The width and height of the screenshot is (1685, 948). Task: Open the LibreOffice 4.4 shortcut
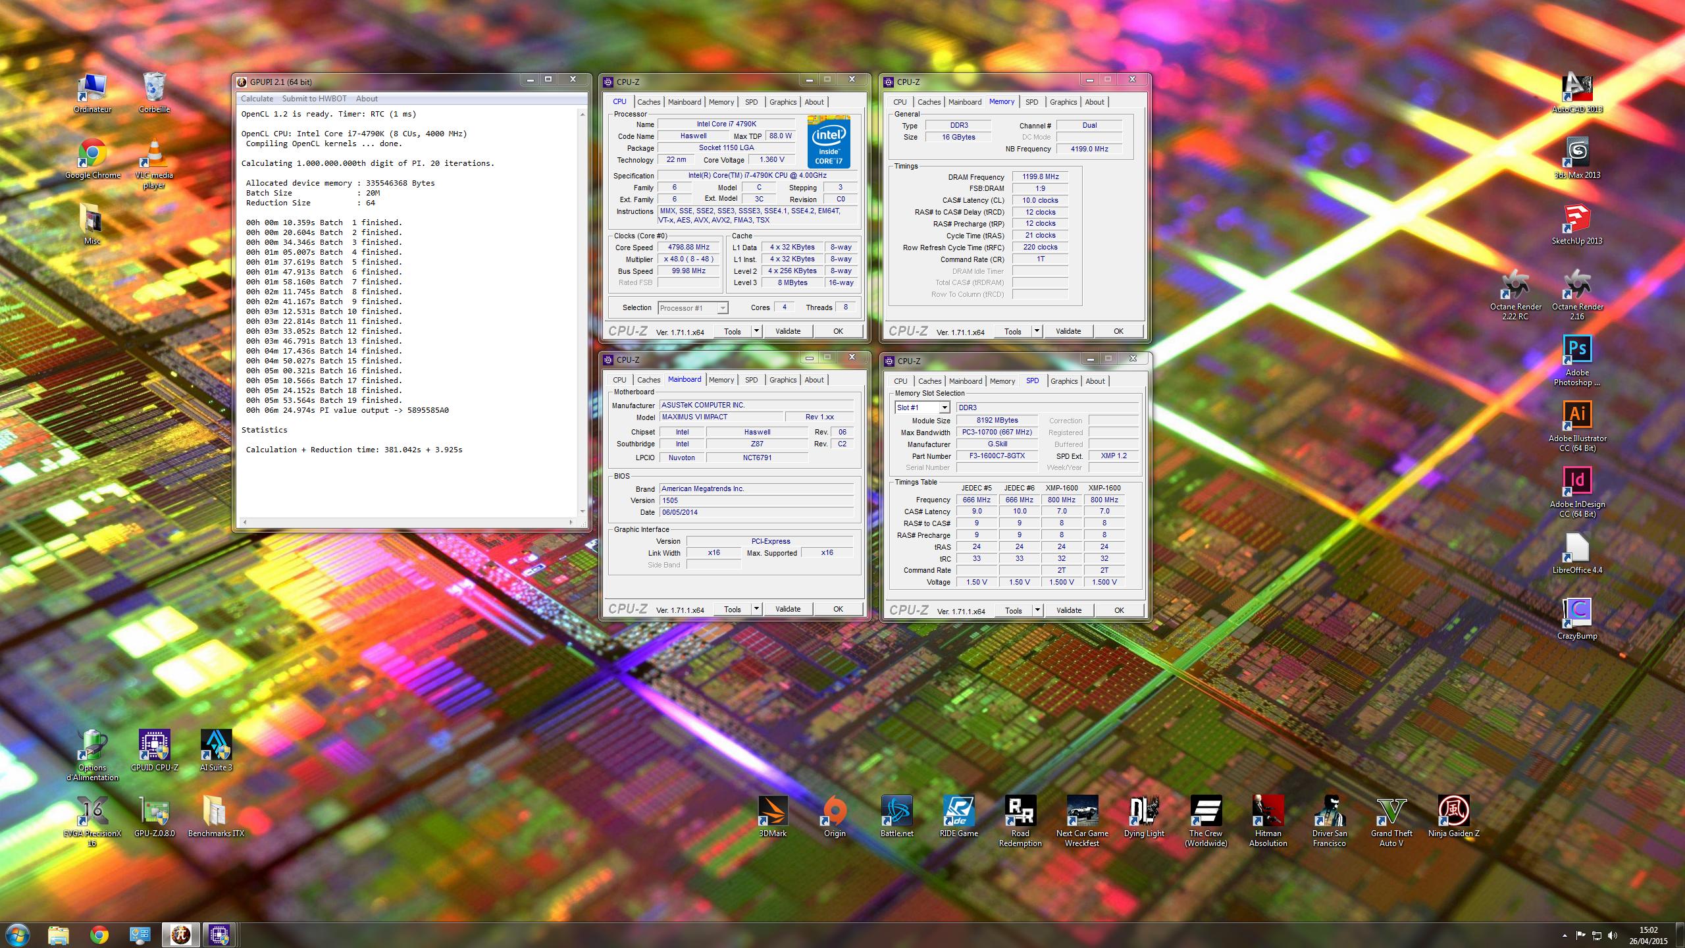pos(1577,553)
